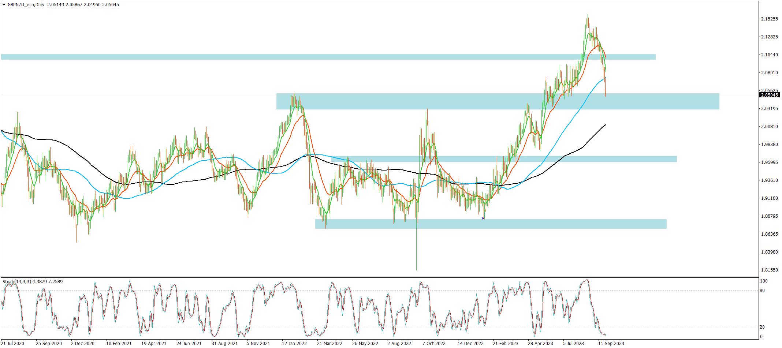Click price label 1.86365 on the axis
The height and width of the screenshot is (348, 782).
click(x=770, y=234)
